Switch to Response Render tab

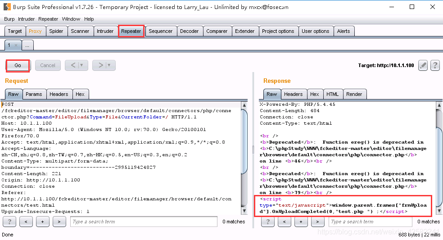[354, 94]
